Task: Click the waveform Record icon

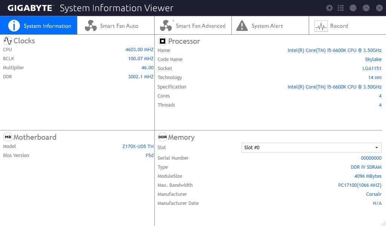Action: point(321,26)
